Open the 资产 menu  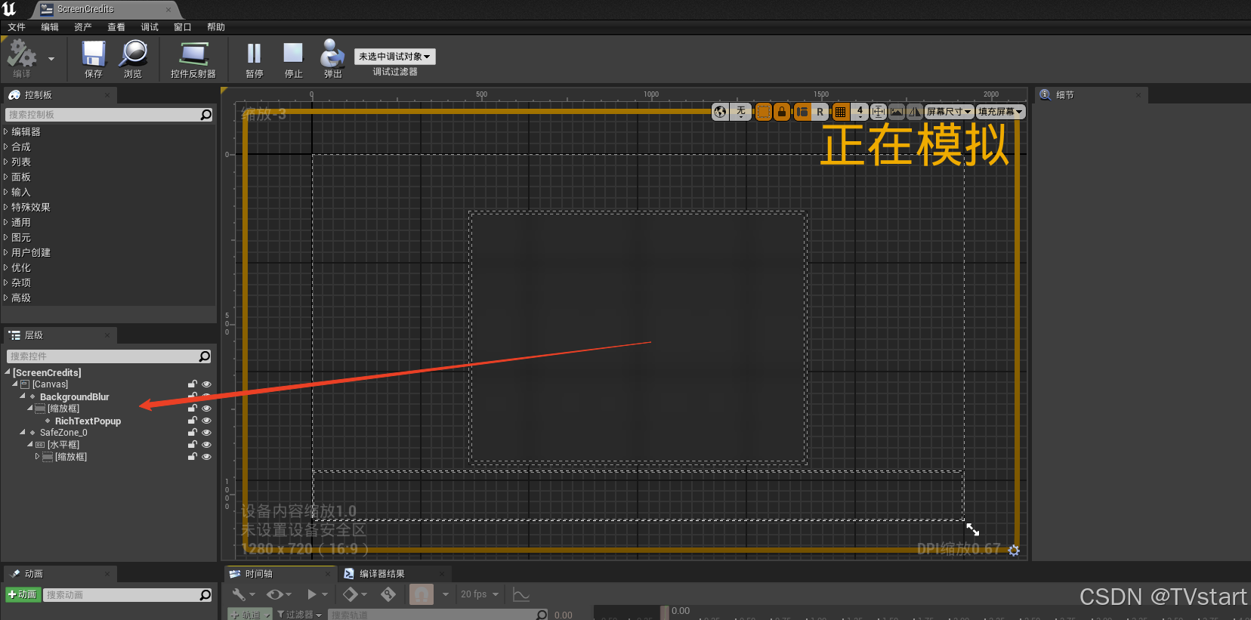point(83,27)
